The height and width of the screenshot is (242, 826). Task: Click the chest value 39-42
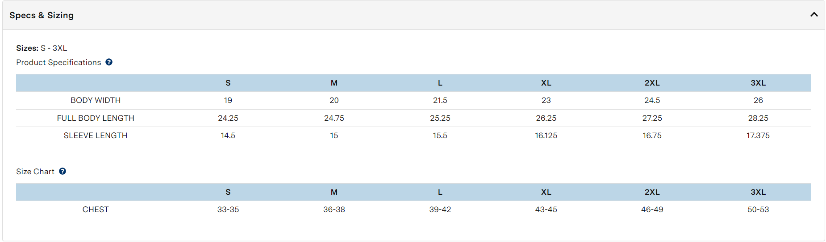[x=440, y=209]
